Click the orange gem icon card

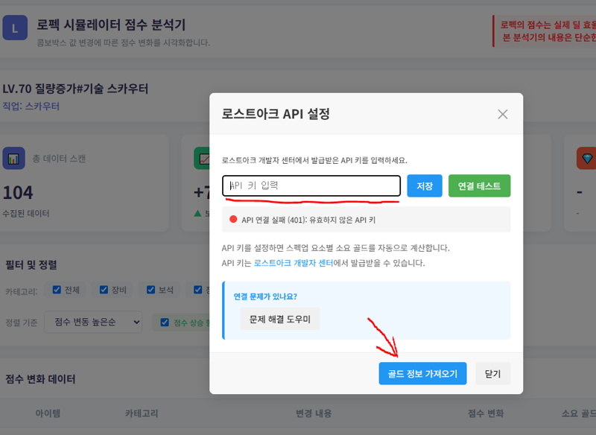pos(586,159)
